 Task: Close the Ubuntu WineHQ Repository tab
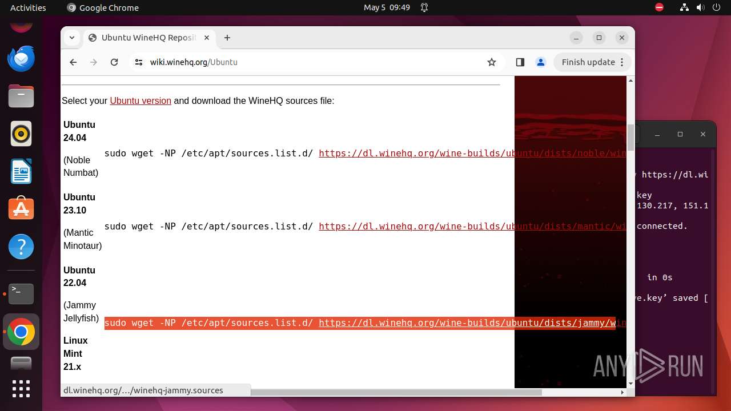click(207, 38)
